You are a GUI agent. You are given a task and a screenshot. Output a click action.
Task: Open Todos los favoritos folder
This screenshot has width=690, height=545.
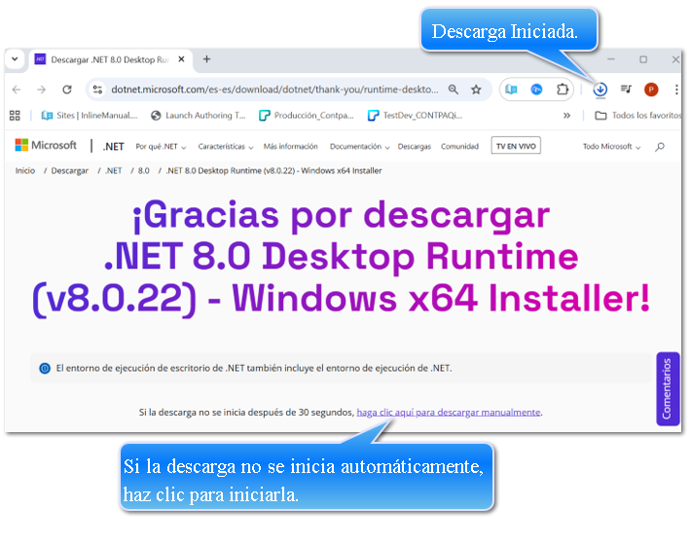[637, 116]
